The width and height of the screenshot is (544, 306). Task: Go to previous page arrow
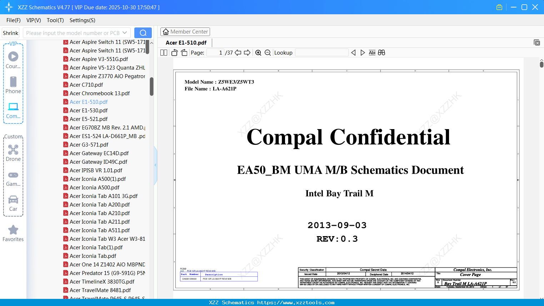pyautogui.click(x=238, y=53)
